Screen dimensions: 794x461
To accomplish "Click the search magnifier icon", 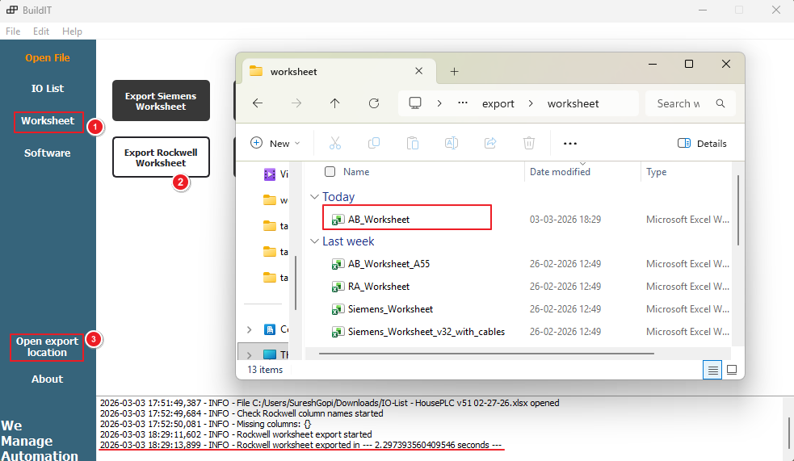I will [x=720, y=103].
